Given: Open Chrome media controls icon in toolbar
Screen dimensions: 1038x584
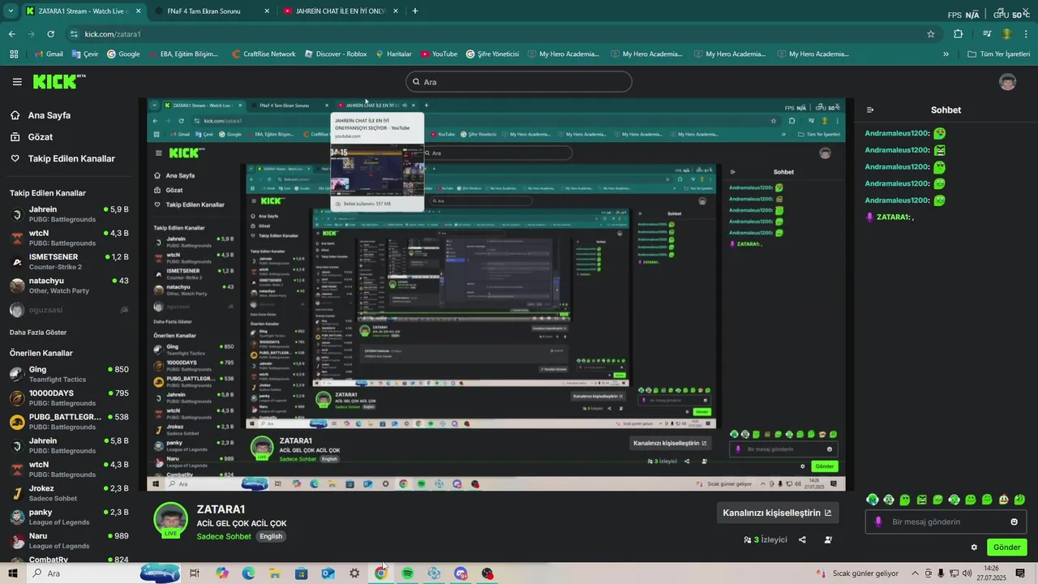Looking at the screenshot, I should (x=987, y=34).
